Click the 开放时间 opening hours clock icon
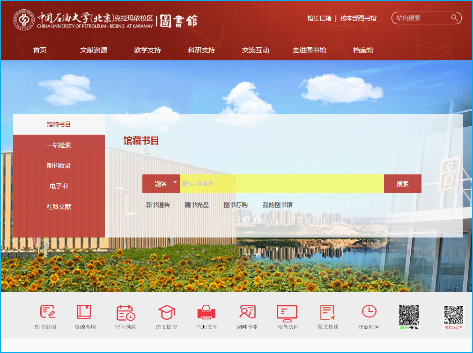Screen dimensions: 473x353 click(369, 311)
